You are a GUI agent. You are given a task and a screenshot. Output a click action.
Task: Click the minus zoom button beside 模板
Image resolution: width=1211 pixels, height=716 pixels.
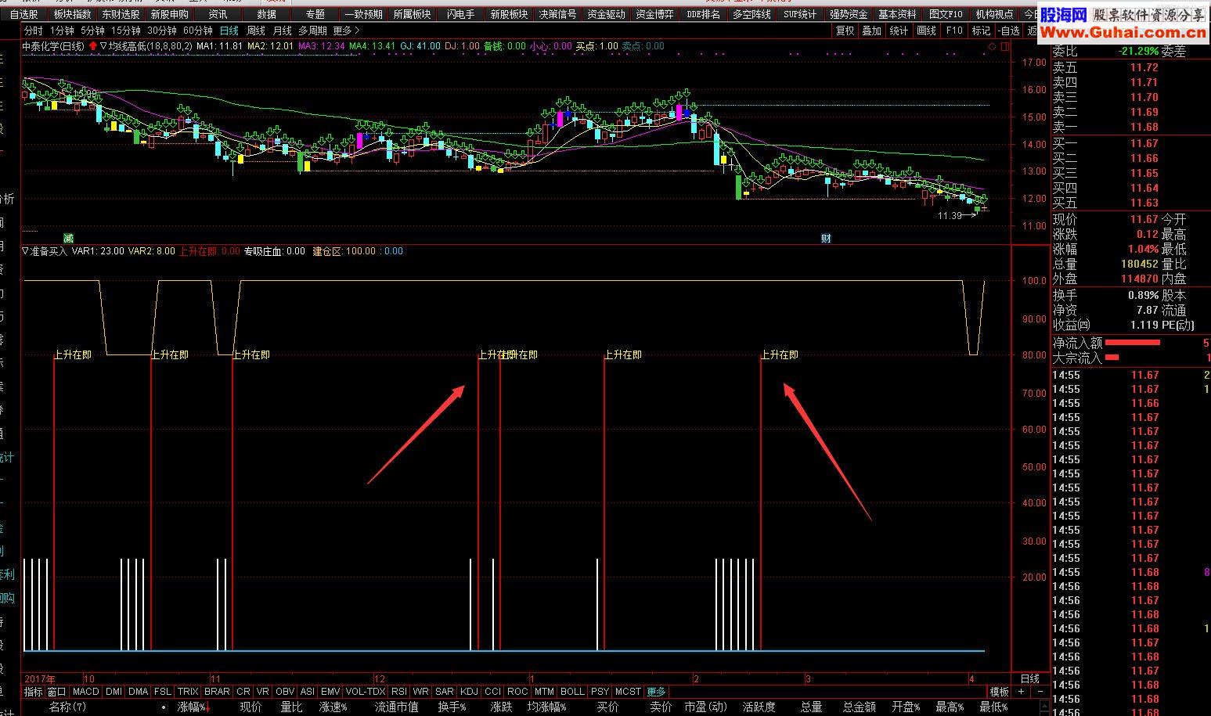[x=1040, y=692]
